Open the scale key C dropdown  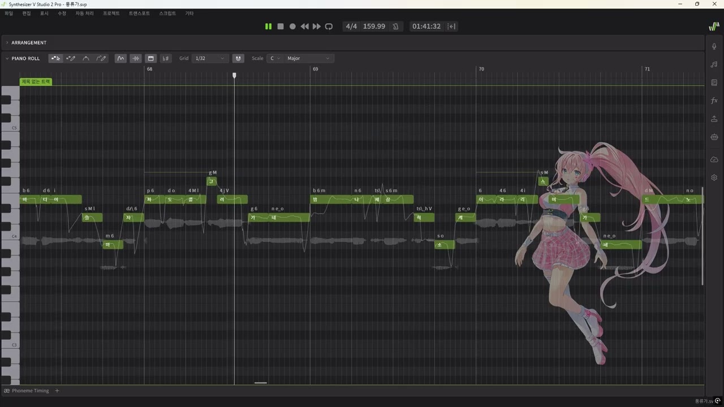point(274,58)
